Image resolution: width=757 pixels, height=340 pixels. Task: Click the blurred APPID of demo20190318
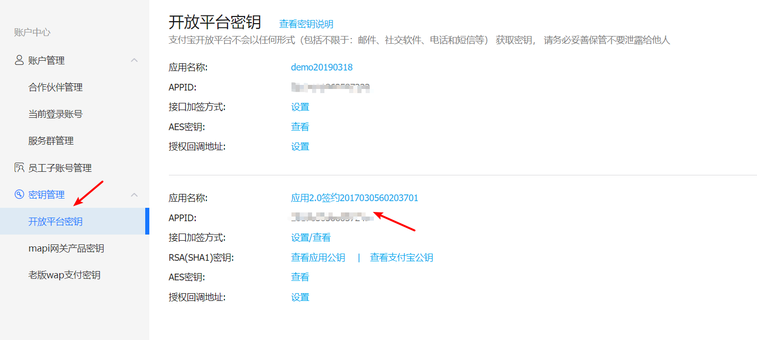[x=331, y=87]
